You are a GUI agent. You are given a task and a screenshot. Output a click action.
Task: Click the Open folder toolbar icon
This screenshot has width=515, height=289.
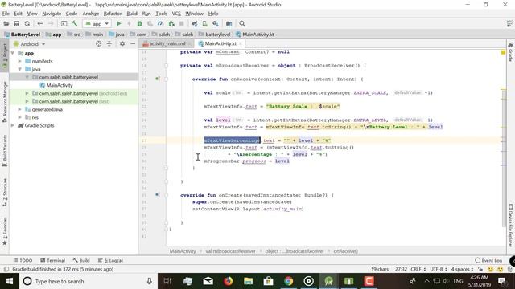[6, 23]
